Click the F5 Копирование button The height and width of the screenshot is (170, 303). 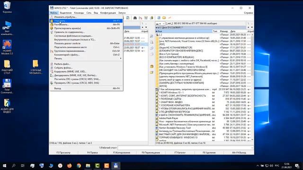(122, 153)
